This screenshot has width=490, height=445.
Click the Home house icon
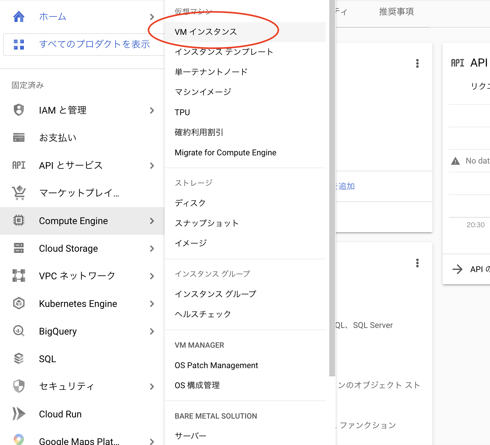tap(19, 16)
